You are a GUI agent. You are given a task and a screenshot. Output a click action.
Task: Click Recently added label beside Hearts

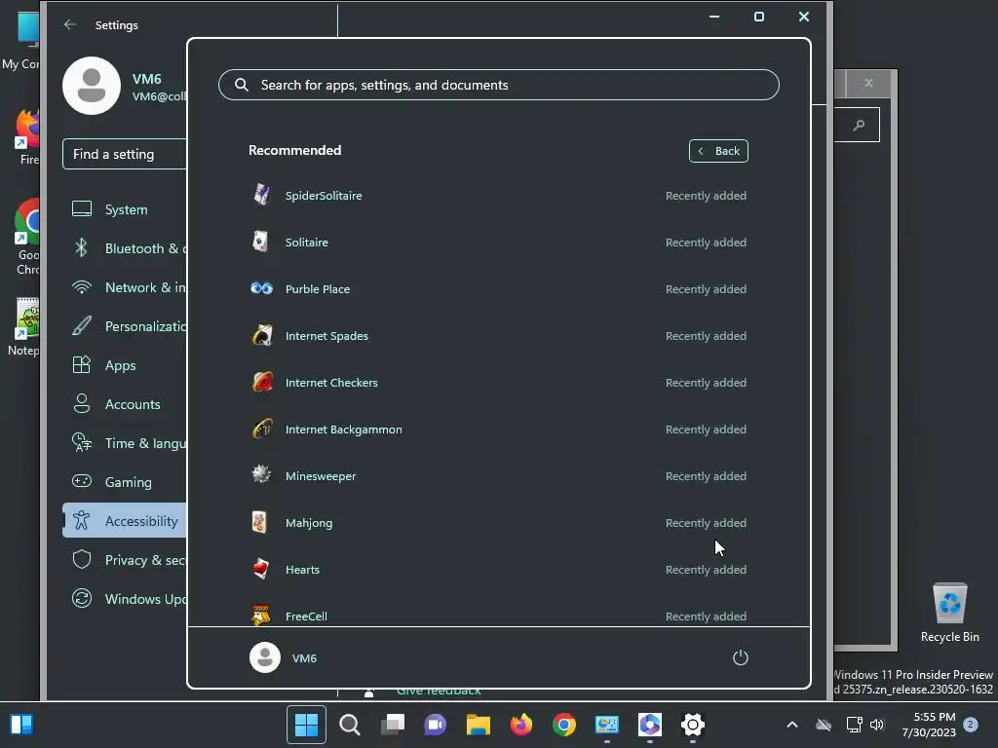click(706, 569)
